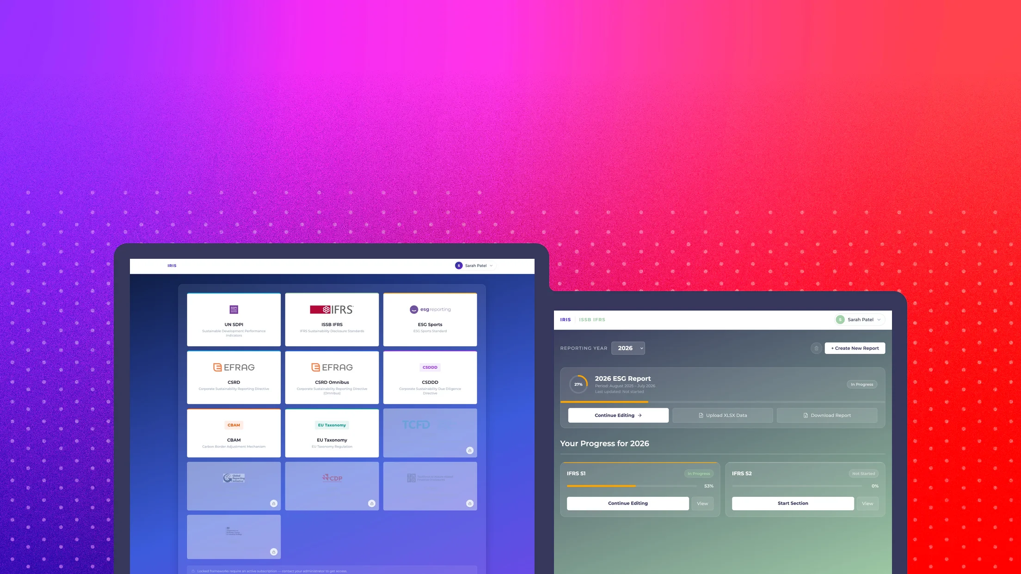1021x574 pixels.
Task: Click In Progress badge on 2026 ESG Report
Action: pyautogui.click(x=862, y=385)
